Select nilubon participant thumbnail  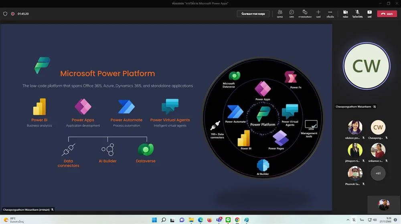coord(355,127)
